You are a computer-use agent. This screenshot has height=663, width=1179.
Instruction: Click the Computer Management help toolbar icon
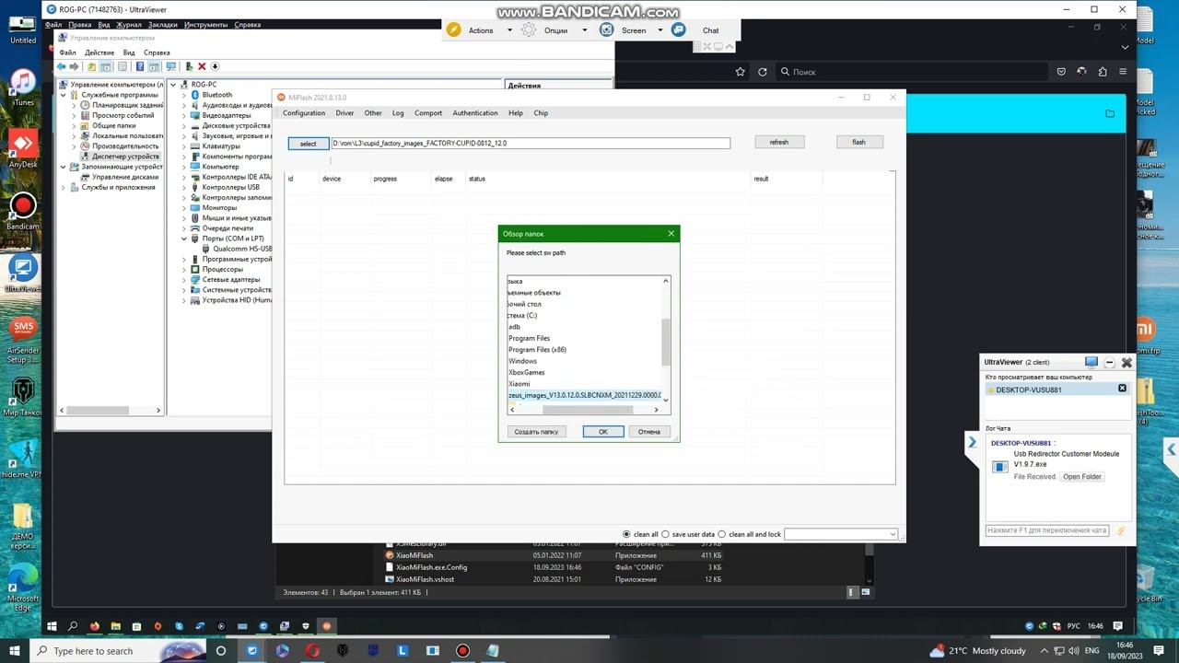coord(140,66)
